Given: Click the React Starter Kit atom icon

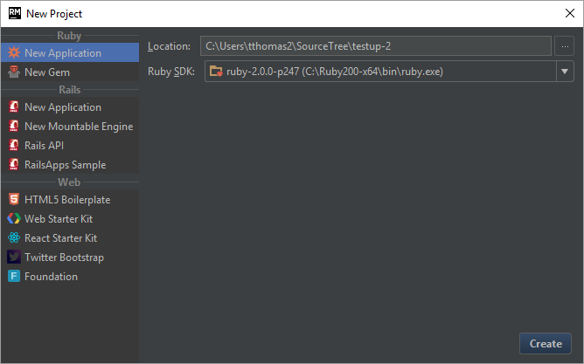Looking at the screenshot, I should pos(14,238).
